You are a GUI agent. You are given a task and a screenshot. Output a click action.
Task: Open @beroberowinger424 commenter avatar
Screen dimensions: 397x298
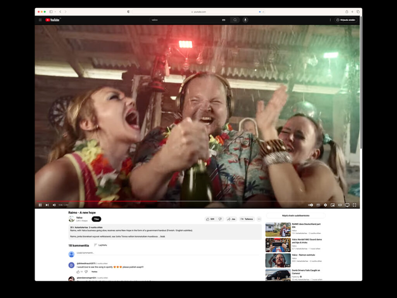(71, 279)
